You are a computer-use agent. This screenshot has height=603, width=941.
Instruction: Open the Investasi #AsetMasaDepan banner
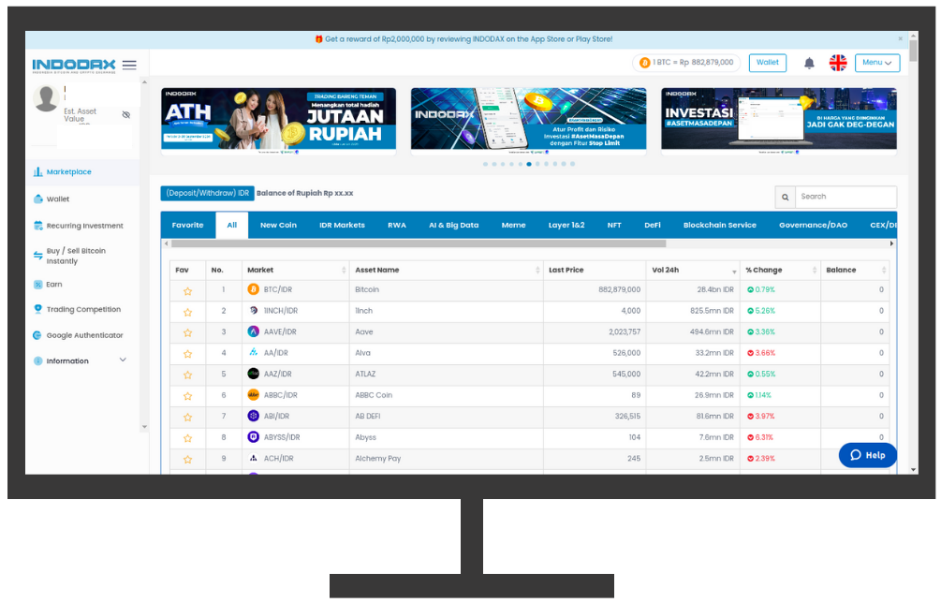(779, 122)
